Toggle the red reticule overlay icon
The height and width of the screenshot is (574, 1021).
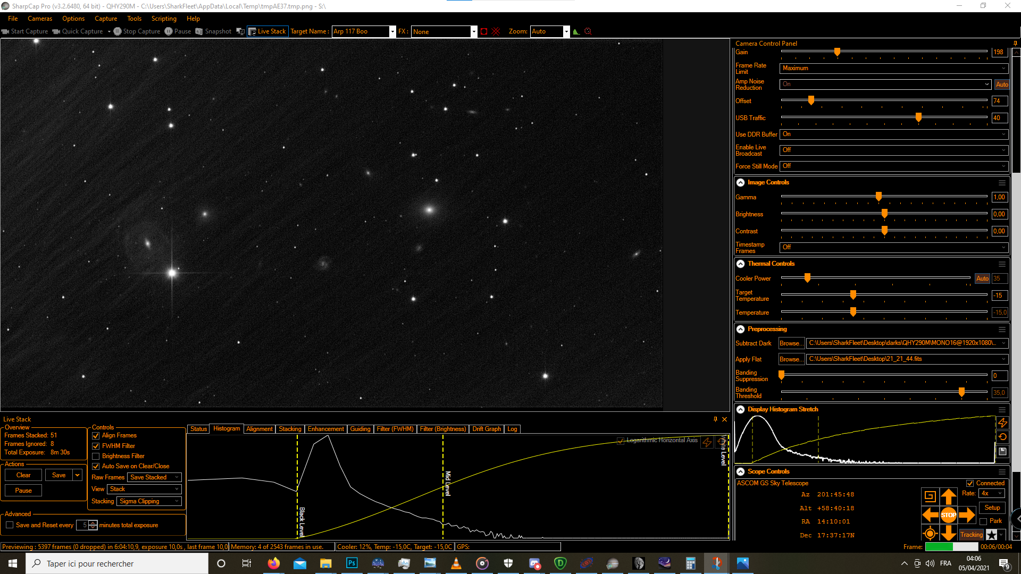coord(496,31)
